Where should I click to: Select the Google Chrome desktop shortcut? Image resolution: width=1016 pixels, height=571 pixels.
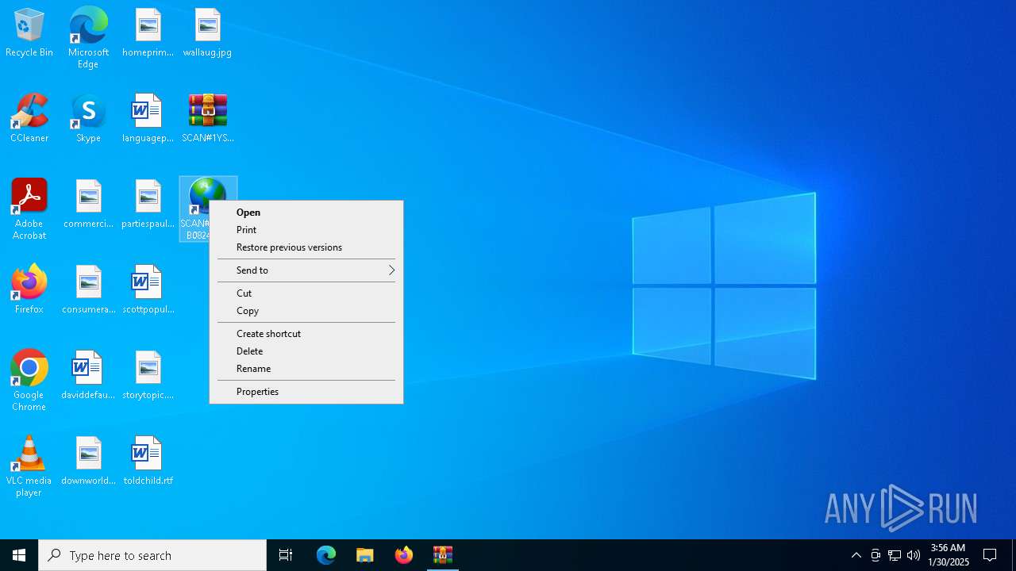29,381
